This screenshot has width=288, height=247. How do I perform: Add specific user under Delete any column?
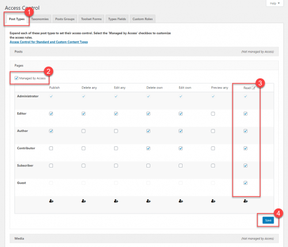[84, 201]
